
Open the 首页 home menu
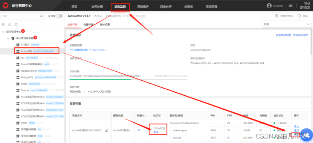click(x=74, y=6)
